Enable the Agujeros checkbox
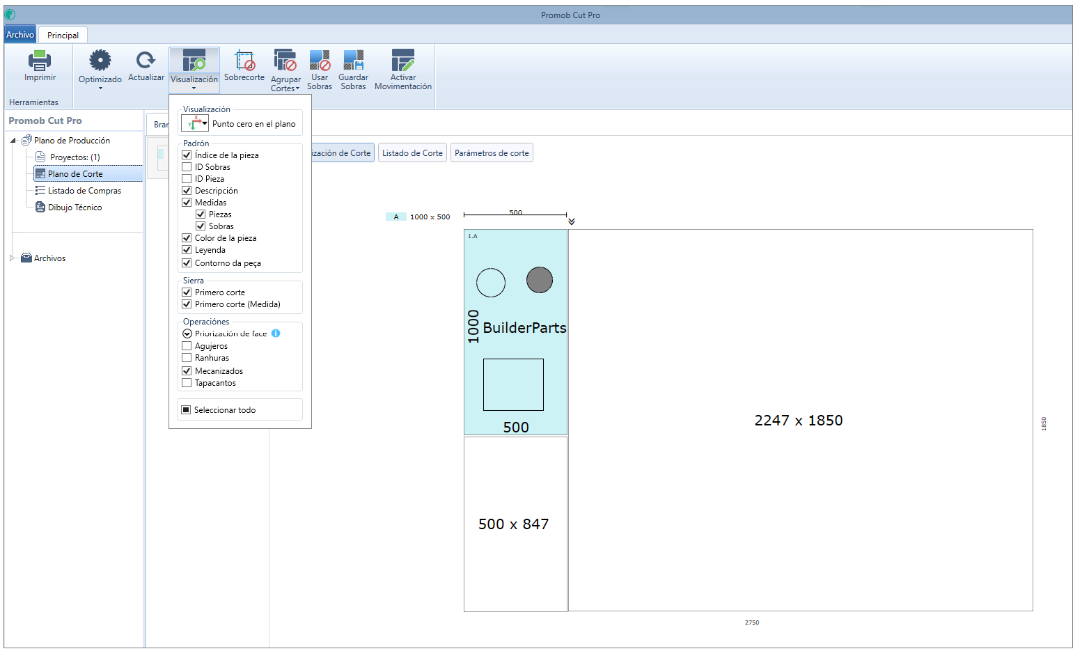Image resolution: width=1089 pixels, height=658 pixels. click(x=187, y=346)
